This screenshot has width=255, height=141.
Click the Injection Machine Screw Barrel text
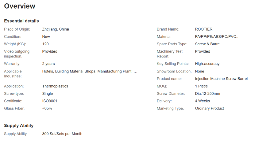pyautogui.click(x=221, y=79)
